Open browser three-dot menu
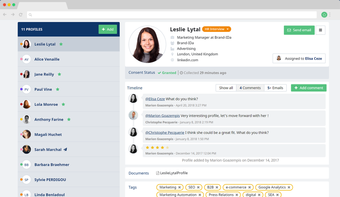 pos(330,15)
